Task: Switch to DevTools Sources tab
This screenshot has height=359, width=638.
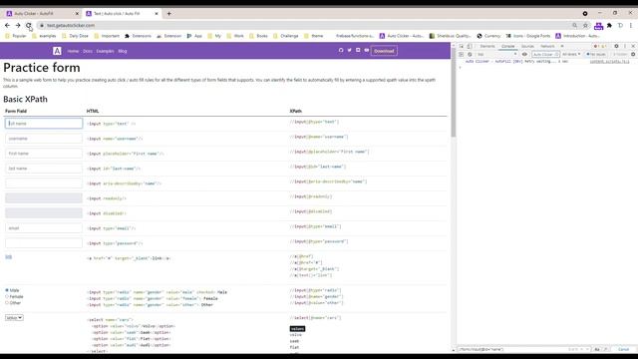Action: 527,47
